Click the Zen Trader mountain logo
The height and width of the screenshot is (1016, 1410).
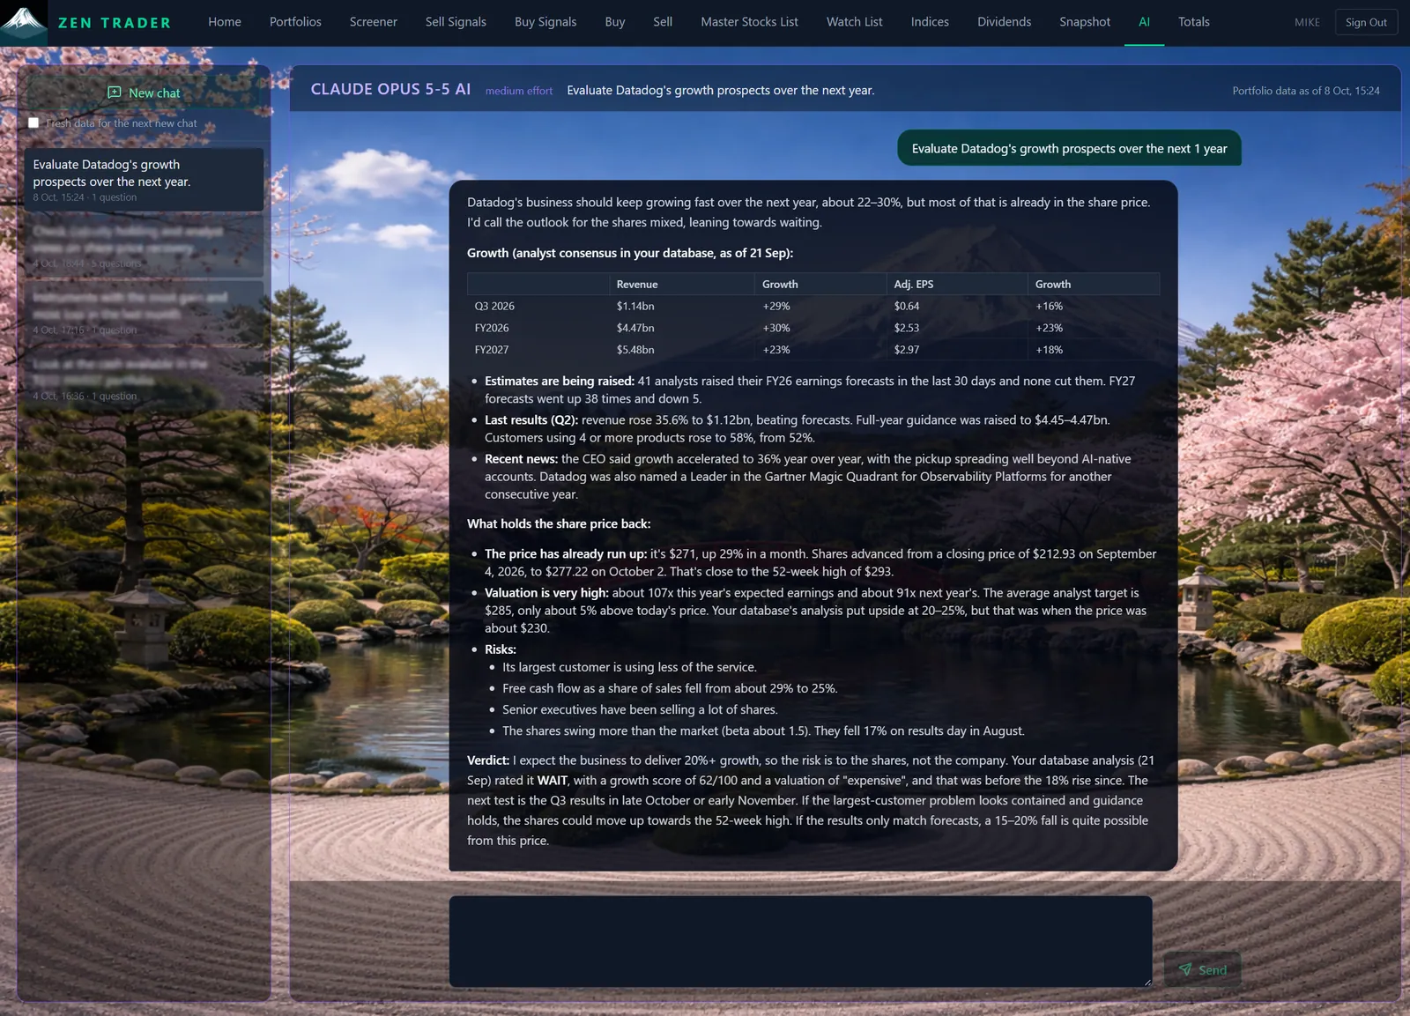(x=24, y=23)
